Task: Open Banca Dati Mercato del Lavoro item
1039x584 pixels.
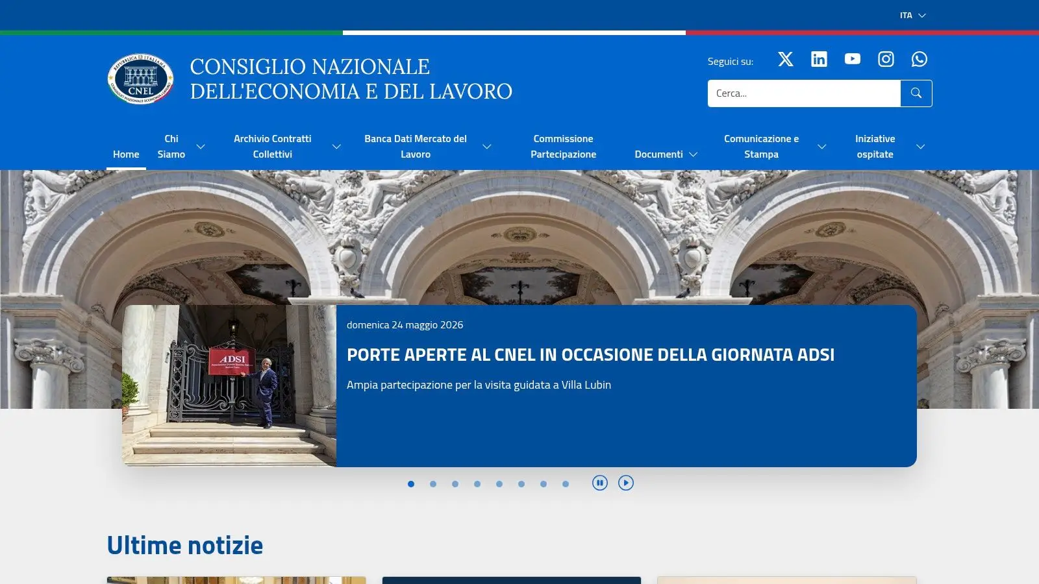Action: pos(416,147)
